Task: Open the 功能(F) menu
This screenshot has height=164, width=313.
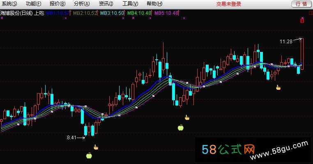Action: (33, 4)
